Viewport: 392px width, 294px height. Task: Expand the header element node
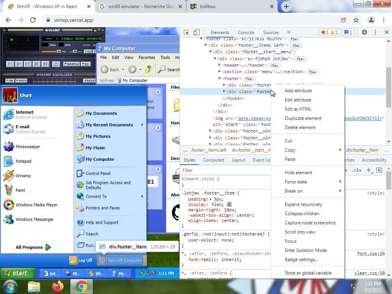pos(219,65)
